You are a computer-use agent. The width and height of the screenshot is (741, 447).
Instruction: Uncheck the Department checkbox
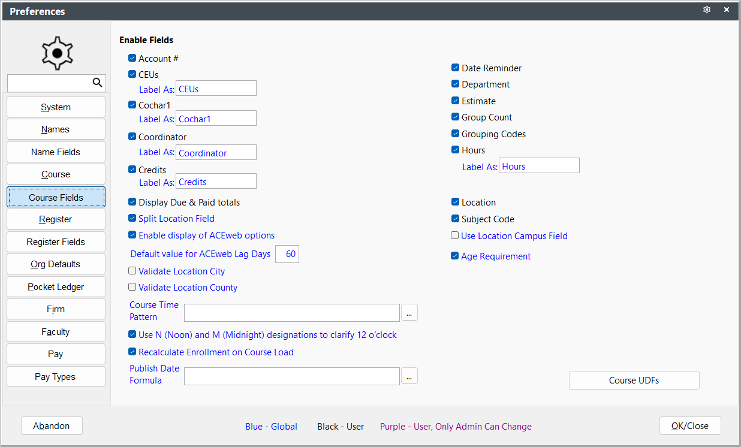click(x=456, y=84)
